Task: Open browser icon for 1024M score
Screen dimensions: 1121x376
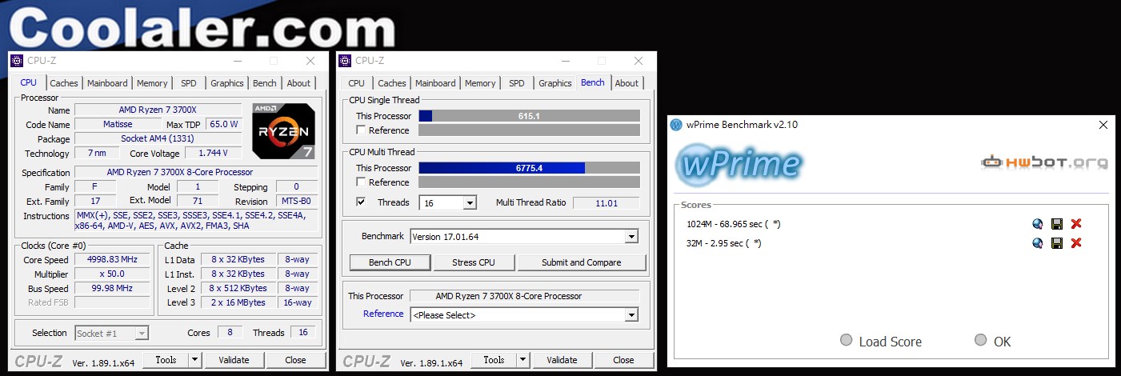Action: tap(1038, 224)
